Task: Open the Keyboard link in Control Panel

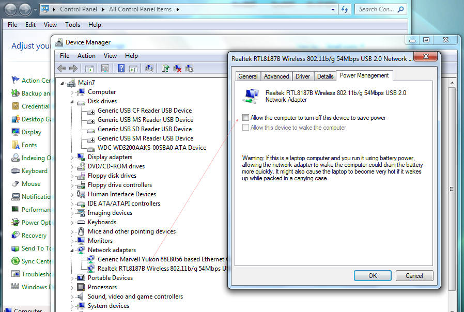Action: click(34, 171)
